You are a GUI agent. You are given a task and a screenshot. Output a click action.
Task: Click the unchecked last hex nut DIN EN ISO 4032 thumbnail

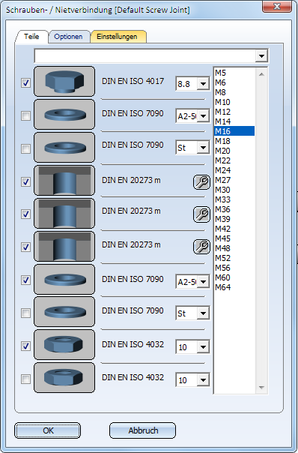(x=64, y=377)
